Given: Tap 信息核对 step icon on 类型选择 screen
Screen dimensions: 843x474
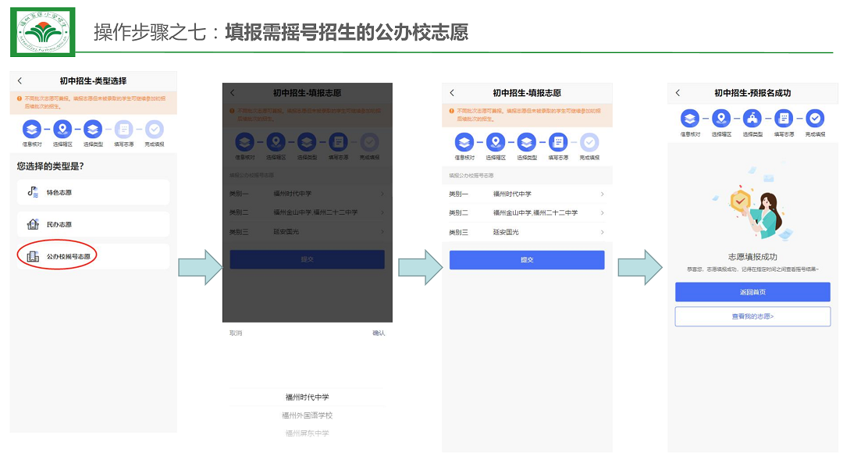Looking at the screenshot, I should 31,130.
